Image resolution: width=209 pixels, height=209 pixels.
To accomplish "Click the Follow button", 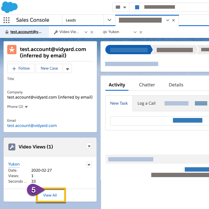I will point(21,68).
